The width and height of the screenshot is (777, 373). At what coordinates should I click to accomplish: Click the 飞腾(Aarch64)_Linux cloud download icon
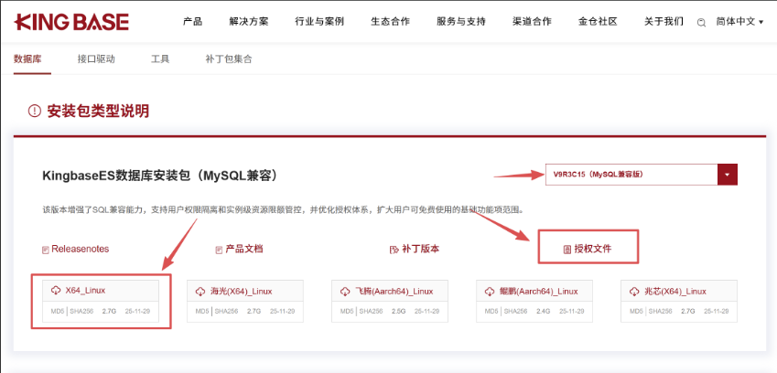tap(345, 291)
